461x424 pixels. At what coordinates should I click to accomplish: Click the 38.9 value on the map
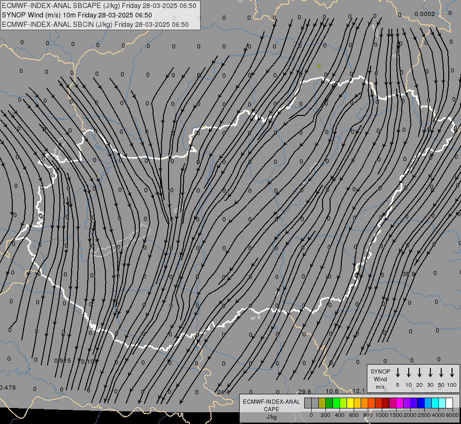pos(409,274)
